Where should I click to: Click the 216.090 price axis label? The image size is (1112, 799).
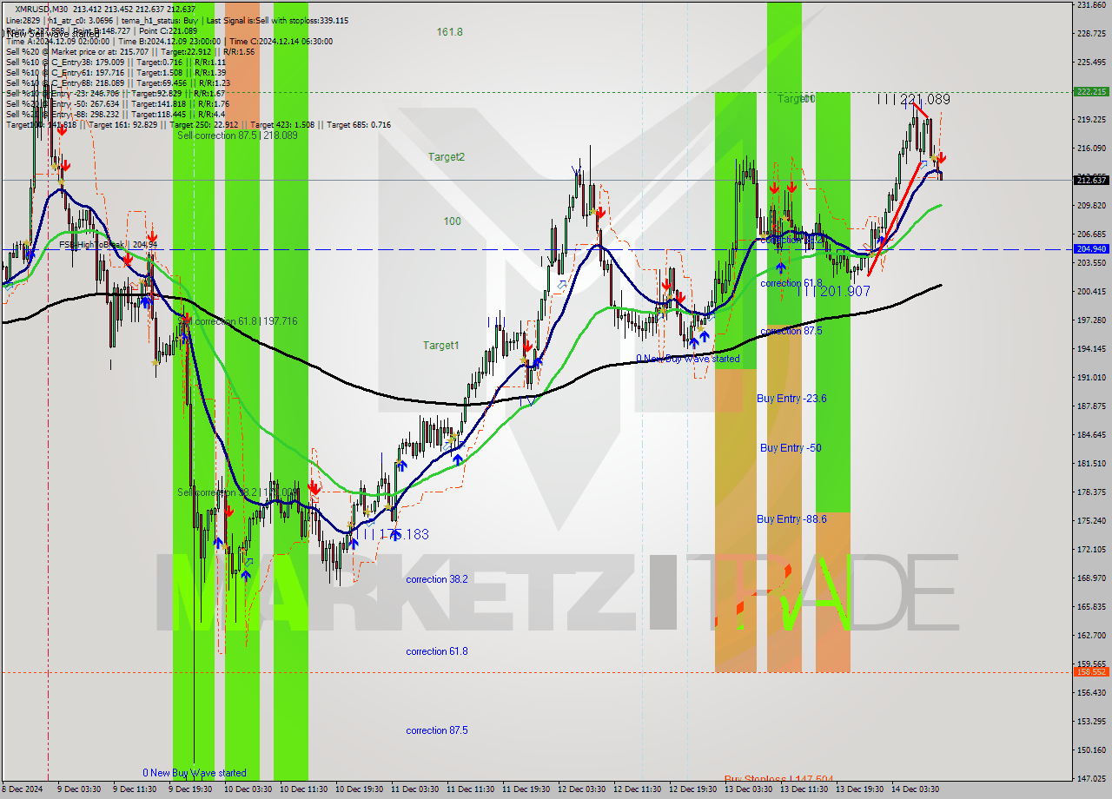(x=1091, y=149)
